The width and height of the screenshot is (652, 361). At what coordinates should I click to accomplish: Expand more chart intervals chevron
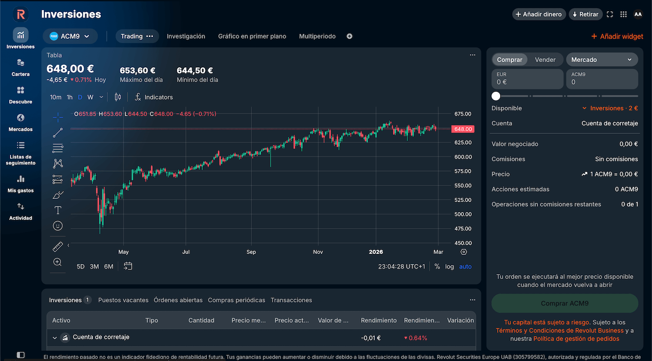tap(101, 97)
